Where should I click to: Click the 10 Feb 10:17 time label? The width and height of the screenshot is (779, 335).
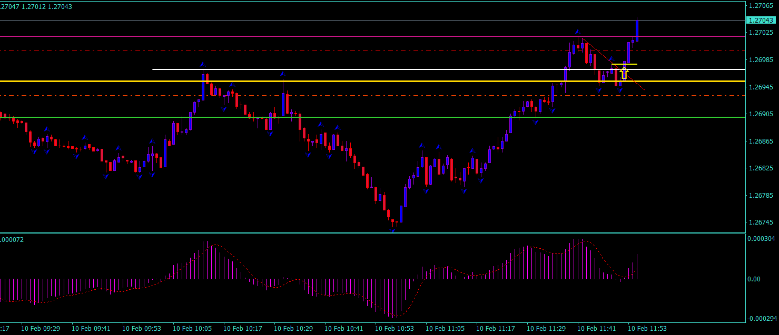(243, 329)
